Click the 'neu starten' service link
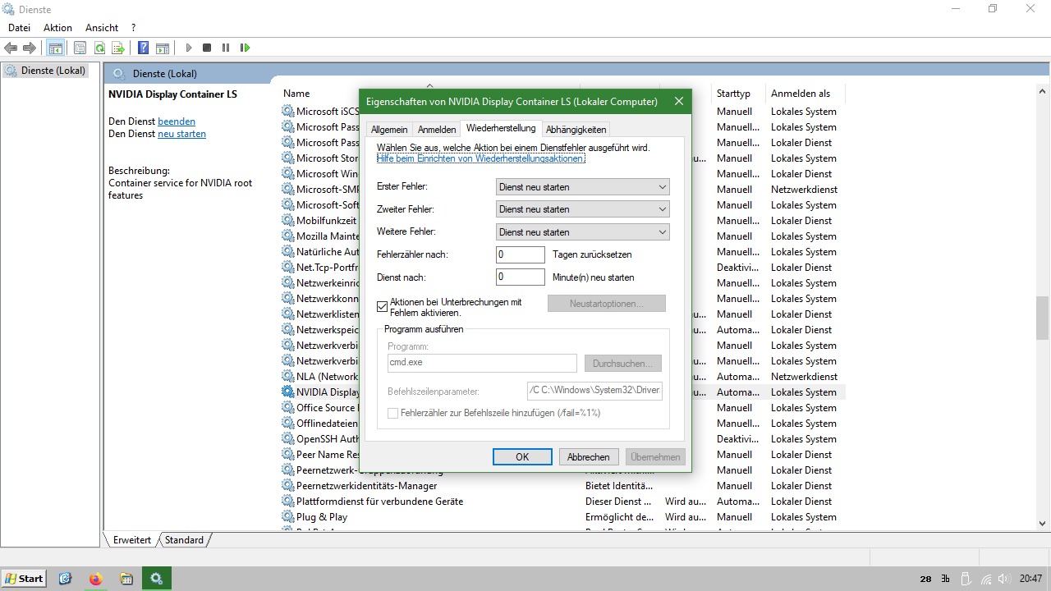This screenshot has width=1051, height=591. click(x=181, y=134)
